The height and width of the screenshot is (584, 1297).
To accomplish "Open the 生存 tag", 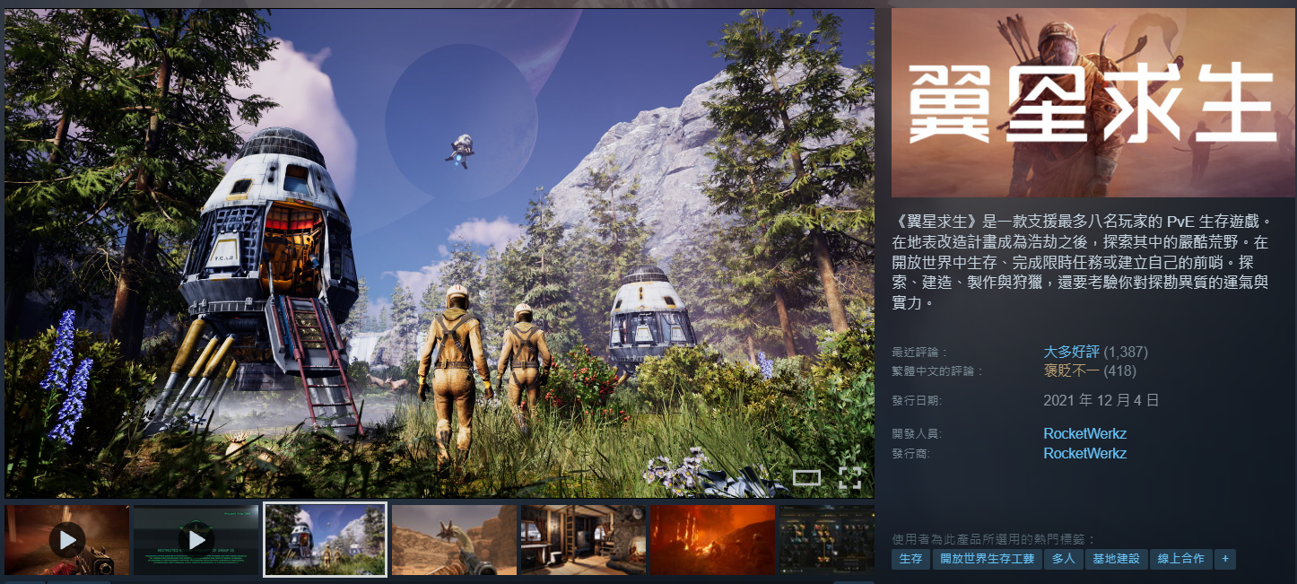I will pos(910,559).
